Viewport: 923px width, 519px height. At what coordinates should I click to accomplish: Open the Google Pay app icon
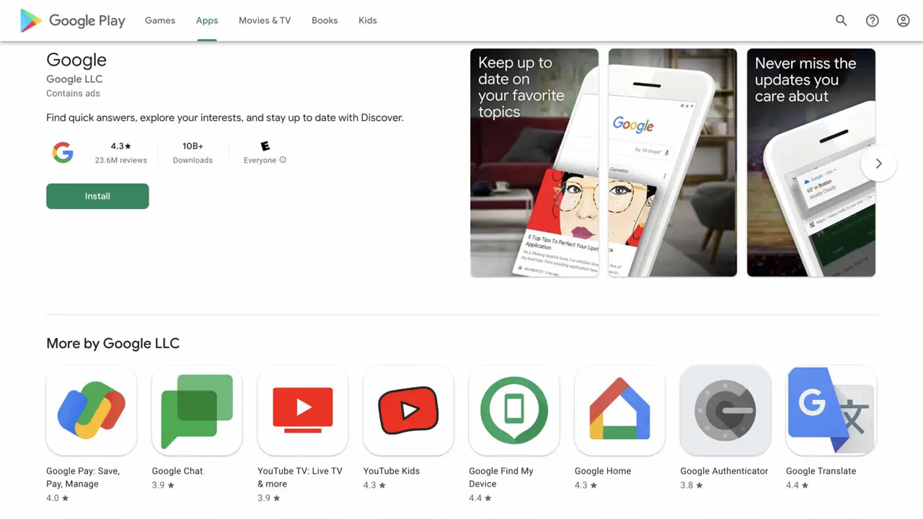click(x=92, y=410)
